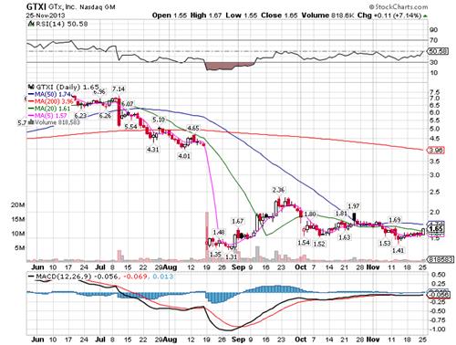Image resolution: width=456 pixels, height=345 pixels.
Task: Click the '-1.00' label on MACD axis
Action: (x=437, y=329)
